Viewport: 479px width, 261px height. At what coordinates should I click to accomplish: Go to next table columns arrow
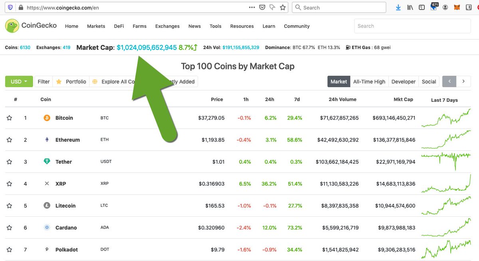click(x=463, y=81)
